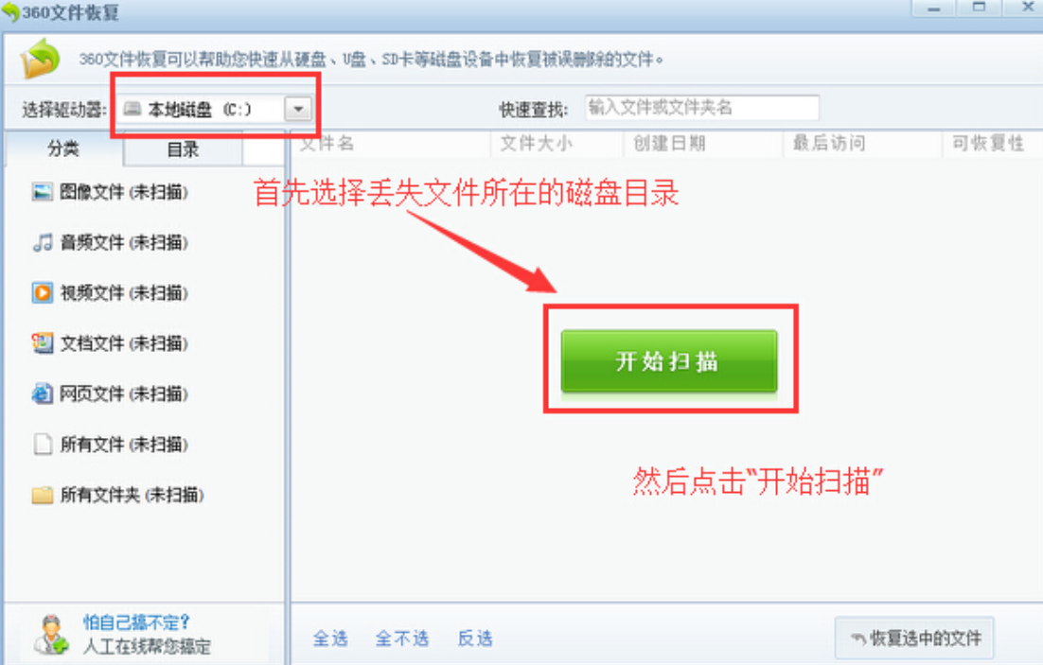Click the video files play icon
The height and width of the screenshot is (665, 1043).
(x=42, y=292)
